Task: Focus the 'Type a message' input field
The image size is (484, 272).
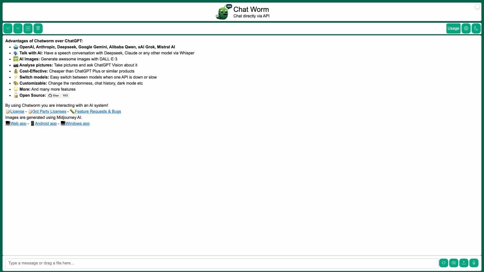Action: 221,263
